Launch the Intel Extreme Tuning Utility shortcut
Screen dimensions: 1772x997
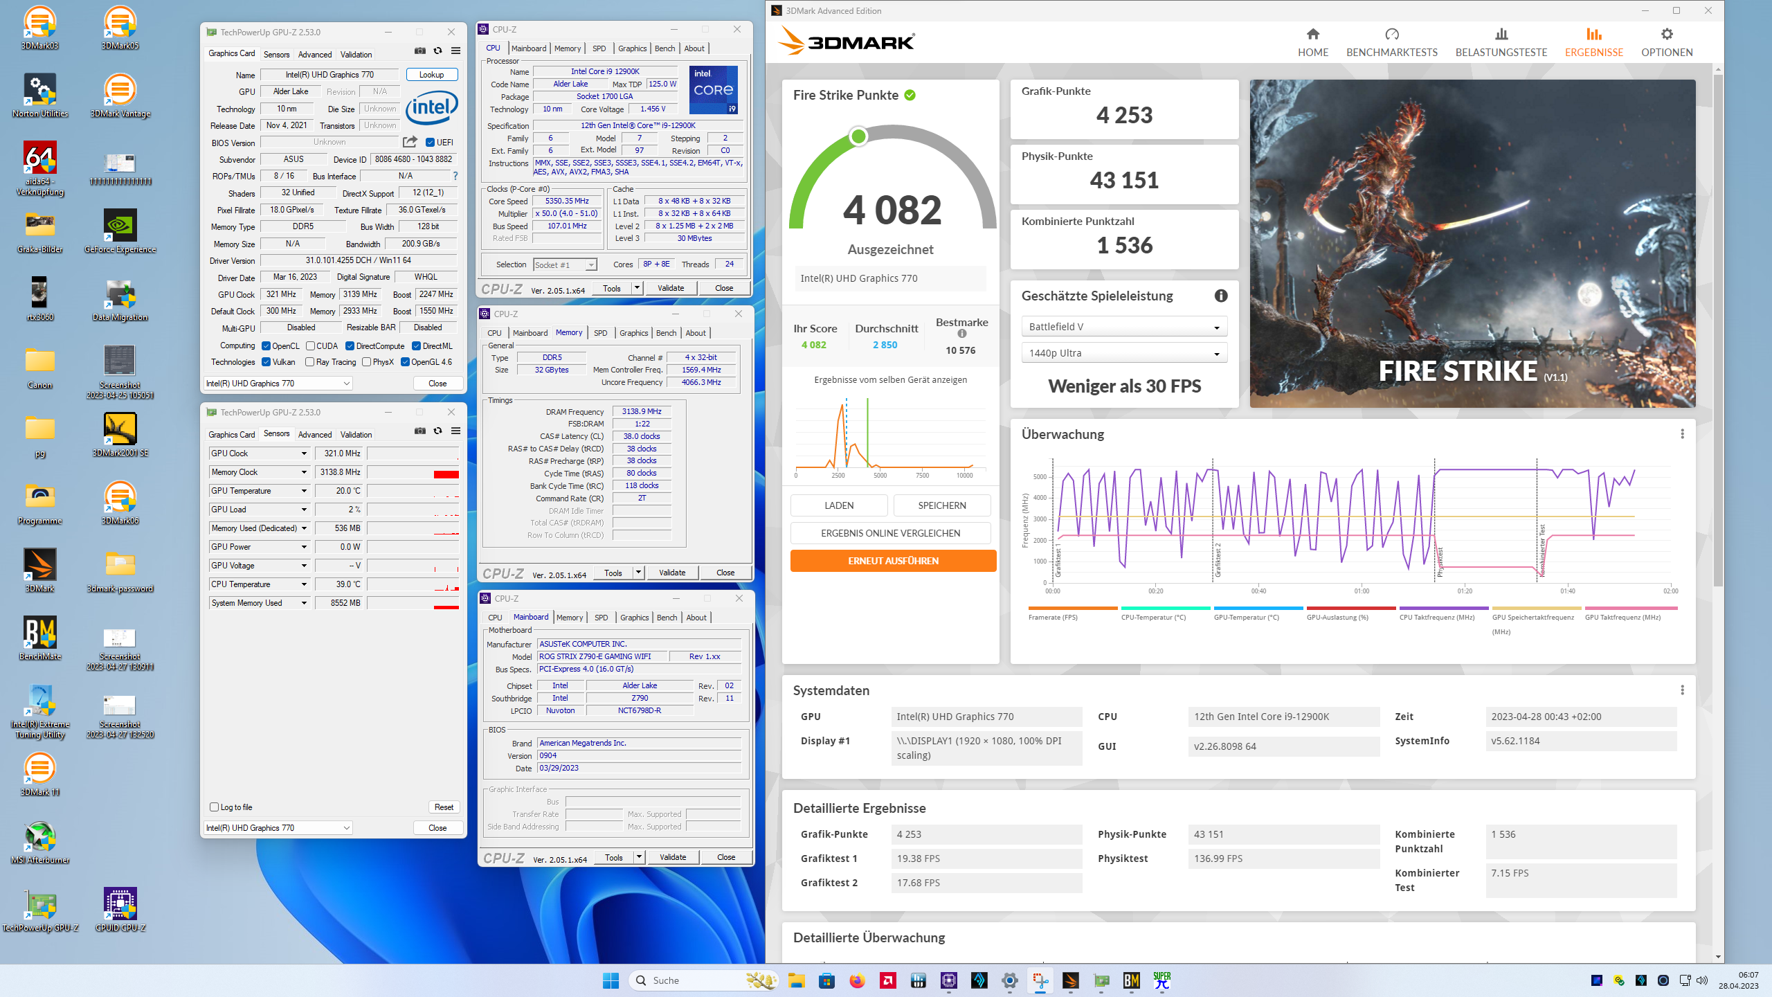(x=39, y=711)
